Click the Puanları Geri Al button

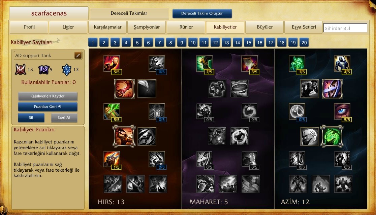pos(48,107)
